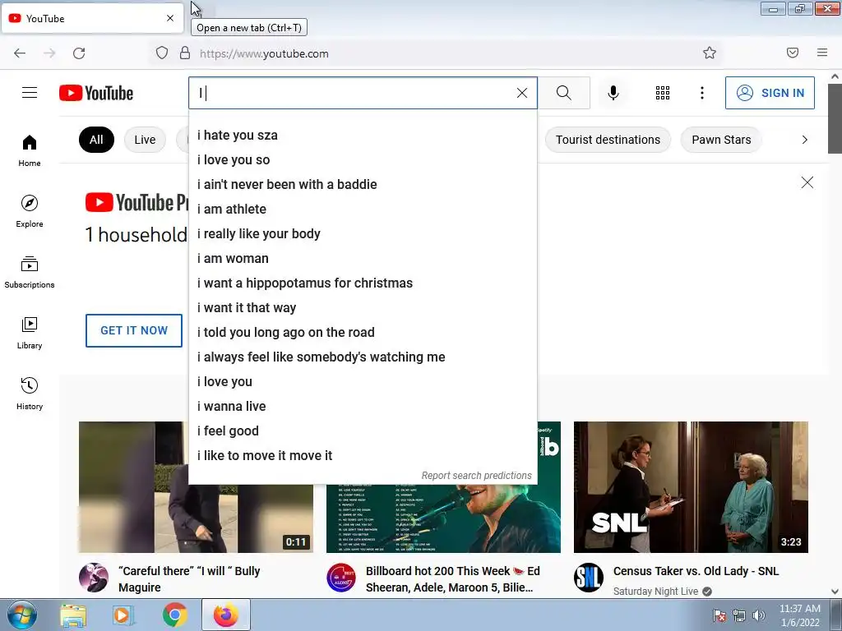
Task: Open the Firefox application menu
Action: click(822, 53)
